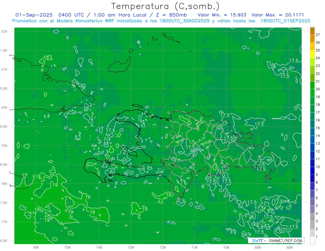Click the '73W' longitude axis label
This screenshot has height=251, width=325.
point(131,248)
